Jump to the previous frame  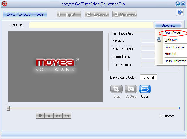(58, 116)
